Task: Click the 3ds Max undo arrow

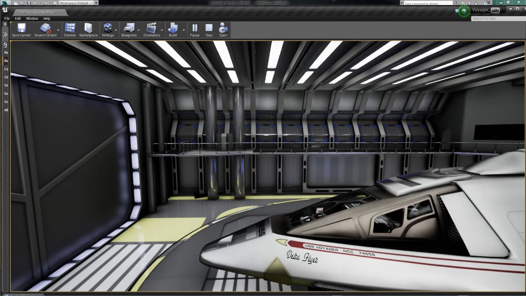Action: coord(35,3)
